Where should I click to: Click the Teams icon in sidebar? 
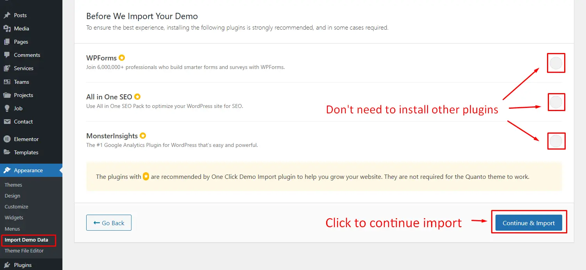coord(7,82)
